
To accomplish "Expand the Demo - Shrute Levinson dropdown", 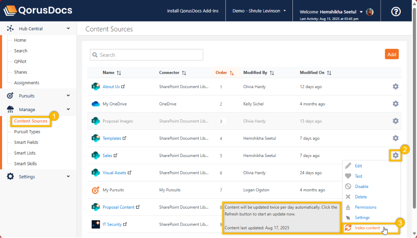I will [x=259, y=11].
